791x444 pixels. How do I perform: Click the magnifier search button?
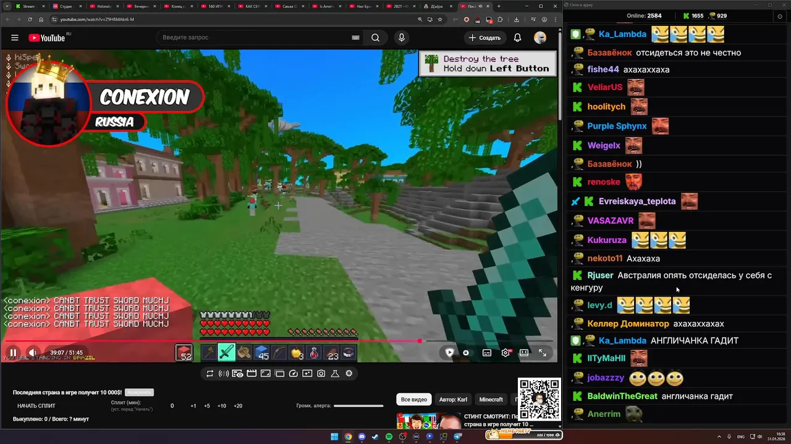click(375, 38)
